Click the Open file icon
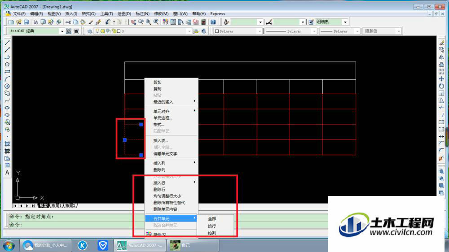Image resolution: width=449 pixels, height=252 pixels. (x=18, y=22)
